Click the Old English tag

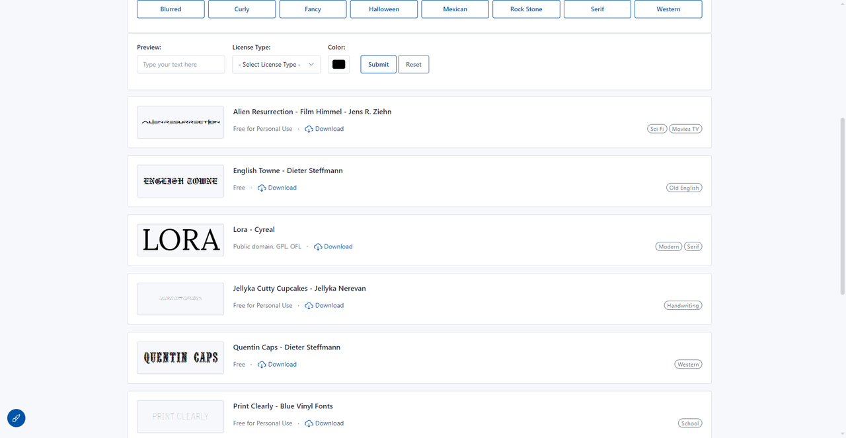[x=683, y=188]
